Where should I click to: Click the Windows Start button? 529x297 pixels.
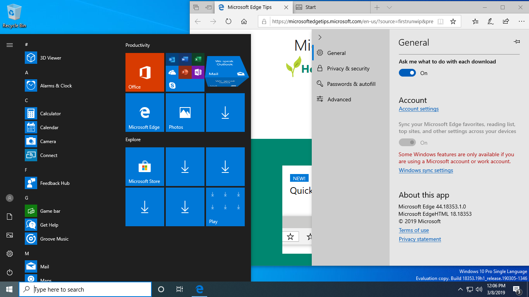[x=9, y=289]
